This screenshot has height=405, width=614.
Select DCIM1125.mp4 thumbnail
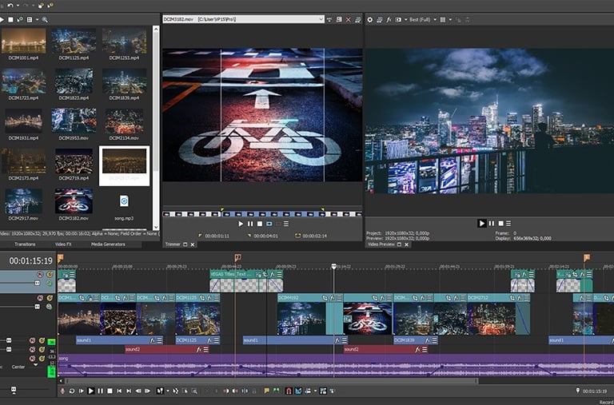click(74, 41)
